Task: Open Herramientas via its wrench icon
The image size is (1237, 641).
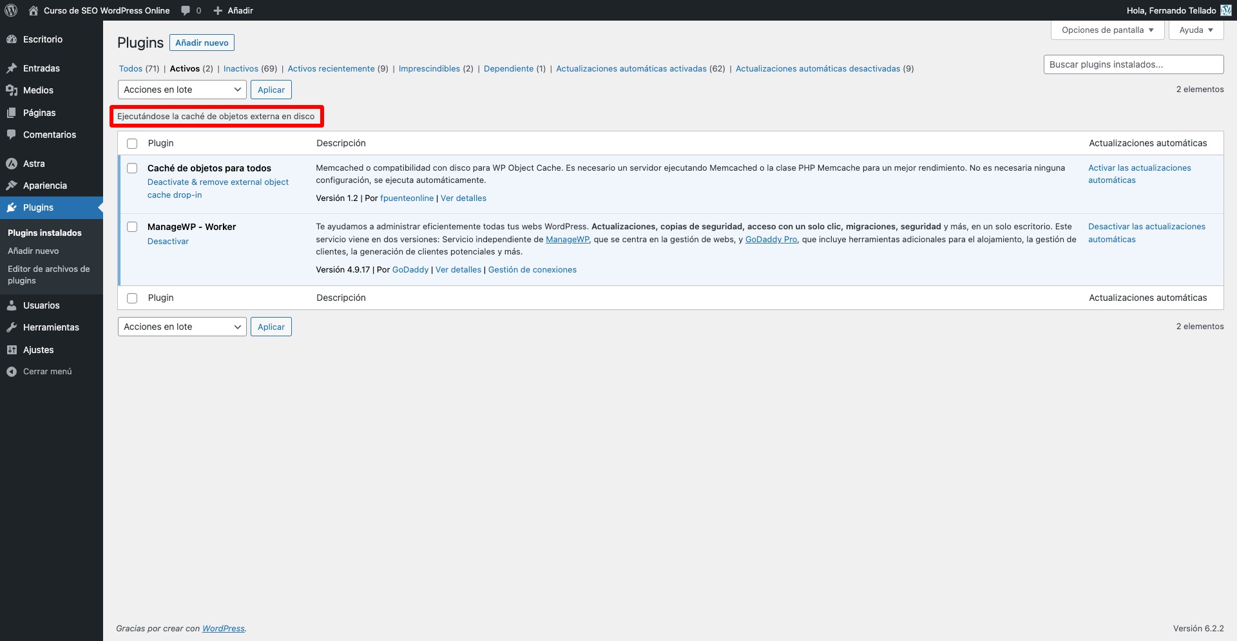Action: click(x=12, y=327)
